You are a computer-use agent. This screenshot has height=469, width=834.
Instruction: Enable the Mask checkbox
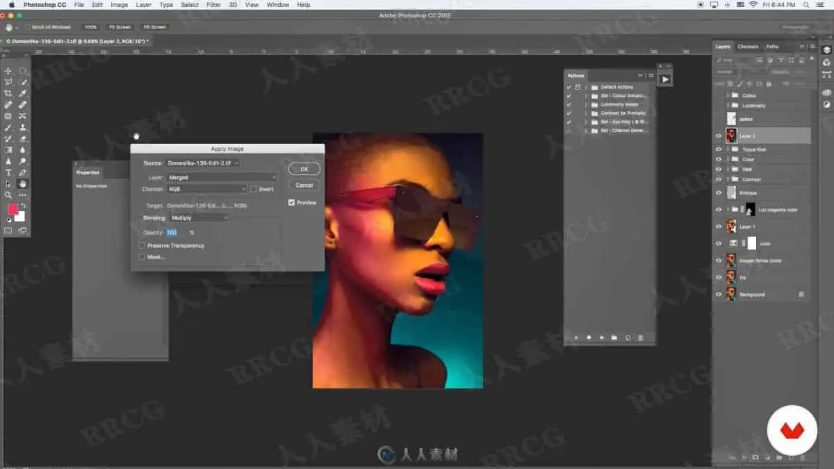point(142,256)
